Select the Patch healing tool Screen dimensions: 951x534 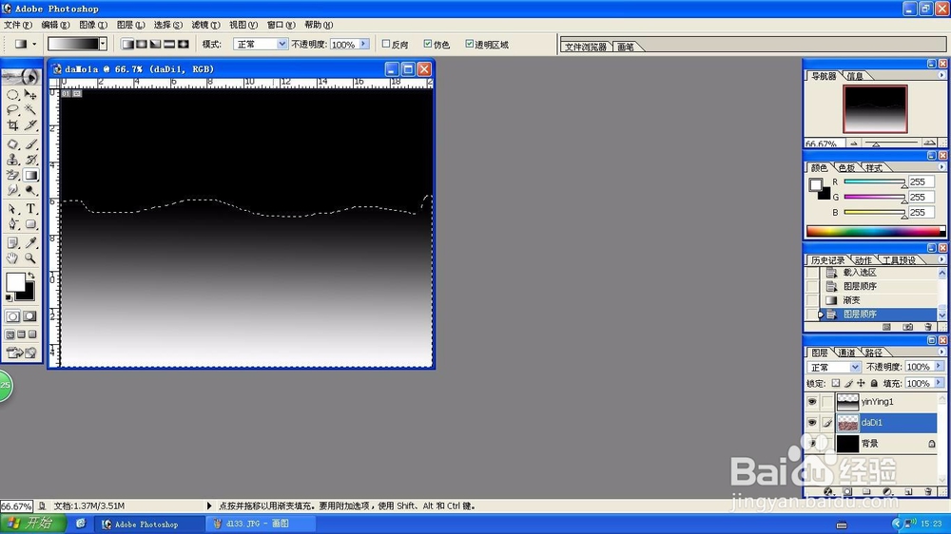coord(12,144)
